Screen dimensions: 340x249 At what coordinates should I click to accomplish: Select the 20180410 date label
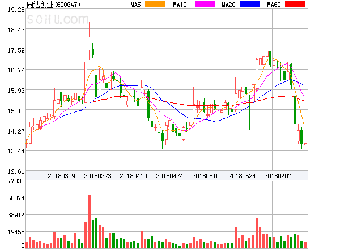click(x=133, y=176)
